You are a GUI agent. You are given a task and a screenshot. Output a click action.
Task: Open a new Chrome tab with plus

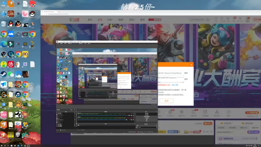tap(59, 12)
